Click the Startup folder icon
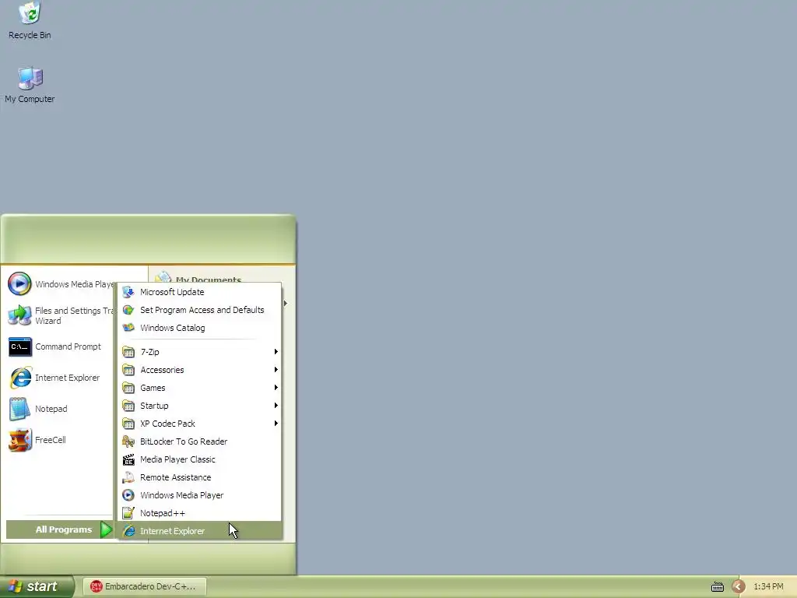Viewport: 797px width, 598px height. click(128, 405)
